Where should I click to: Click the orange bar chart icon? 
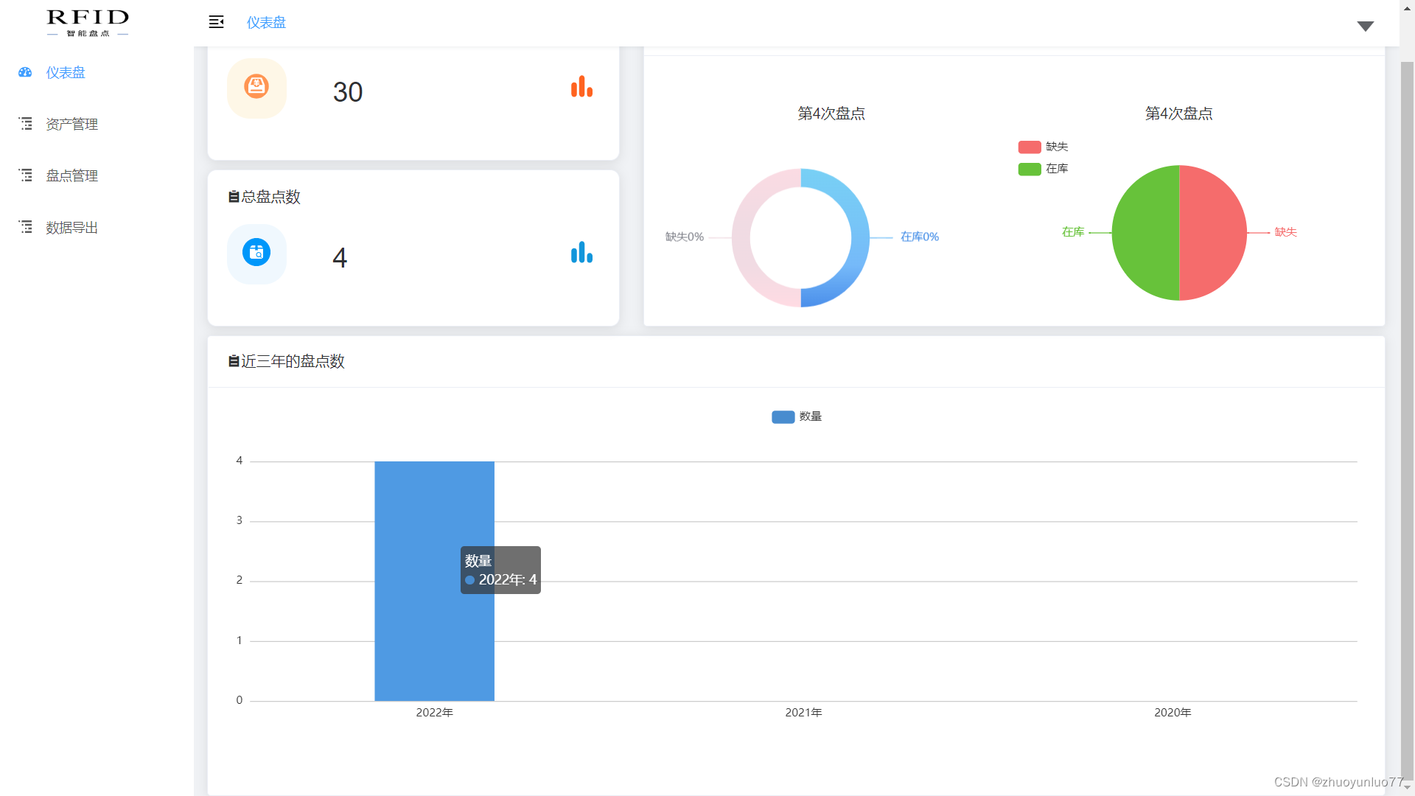(581, 87)
